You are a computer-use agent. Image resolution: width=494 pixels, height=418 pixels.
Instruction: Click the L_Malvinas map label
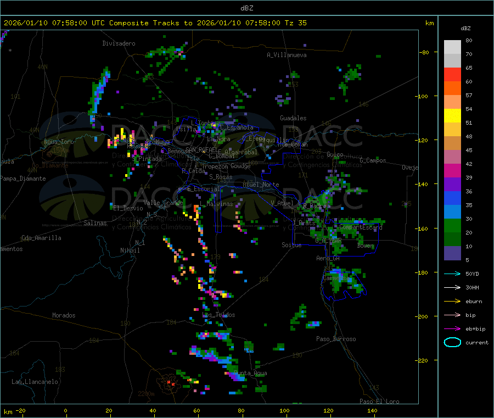pos(216,204)
